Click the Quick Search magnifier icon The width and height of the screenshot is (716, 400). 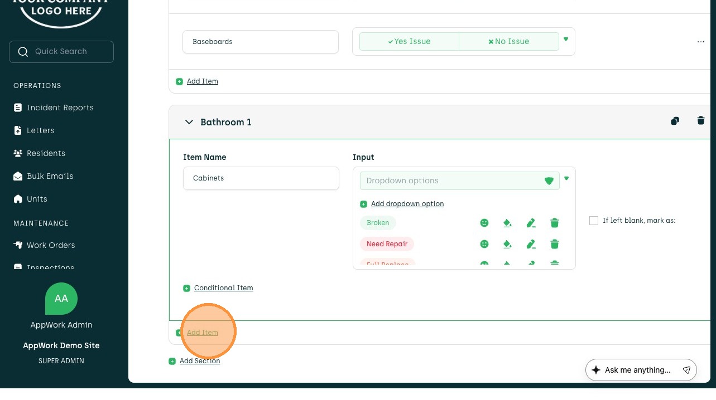(x=23, y=52)
